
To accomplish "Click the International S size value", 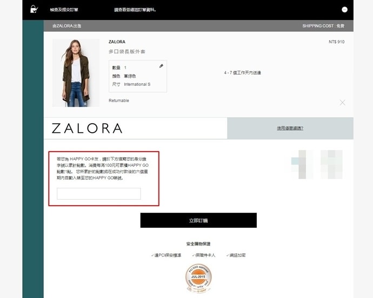I will click(137, 84).
